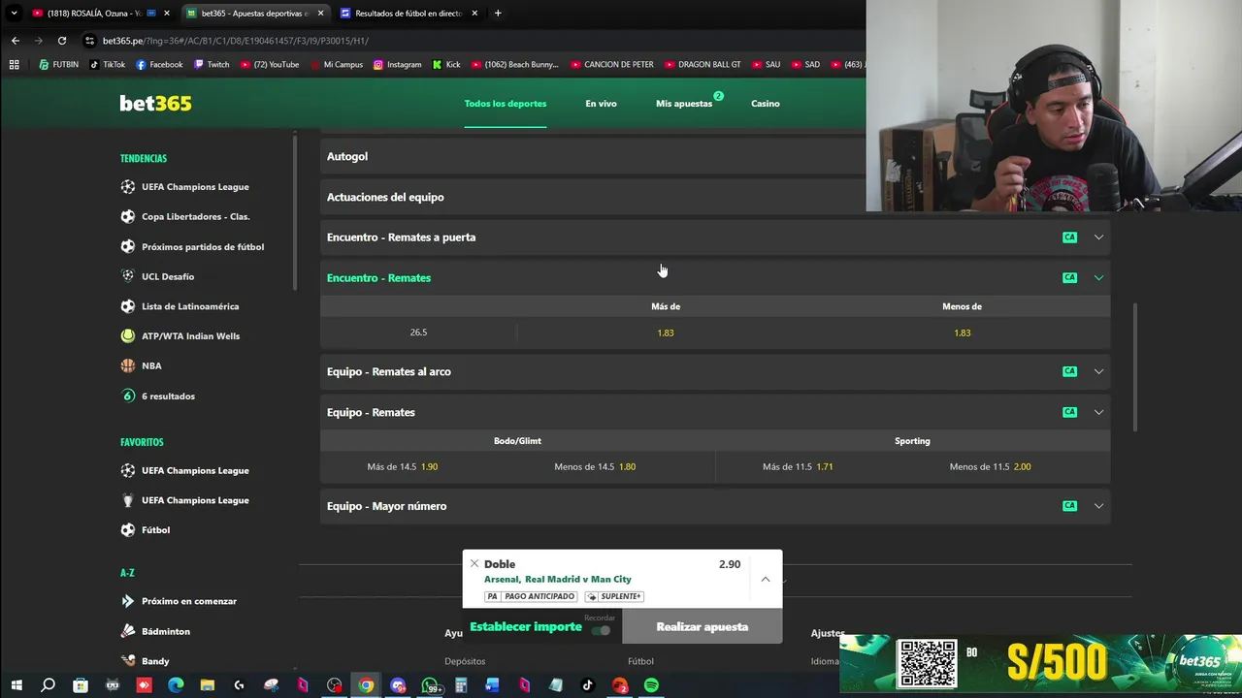Go back to the previous page
This screenshot has height=698, width=1242.
coord(16,41)
